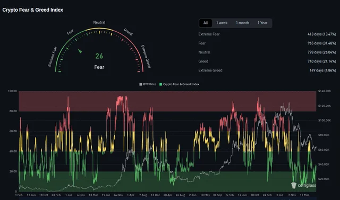The image size is (340, 200).
Task: Switch to the 1 Year tab
Action: pos(262,23)
